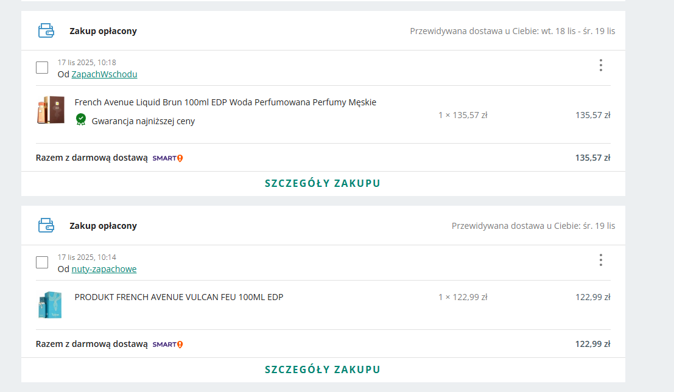Click the wallet icon of the ZapachWschodu order
The image size is (674, 392).
[x=46, y=30]
